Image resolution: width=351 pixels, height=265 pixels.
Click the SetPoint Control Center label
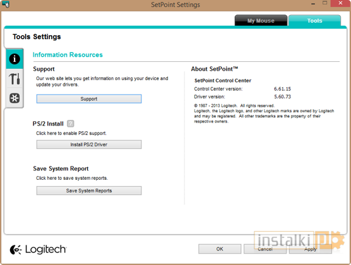(223, 80)
